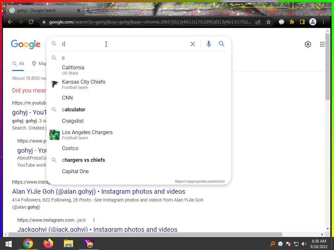334x250 pixels.
Task: Toggle the Chrome side panel icon
Action: click(x=302, y=22)
